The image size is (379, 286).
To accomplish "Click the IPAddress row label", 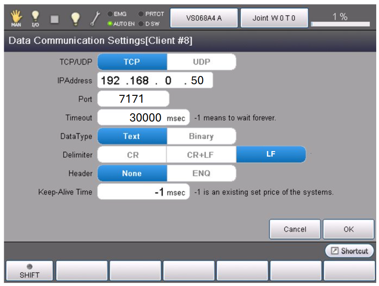I will (75, 81).
